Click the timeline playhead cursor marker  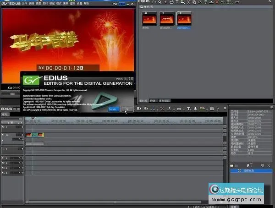33,119
